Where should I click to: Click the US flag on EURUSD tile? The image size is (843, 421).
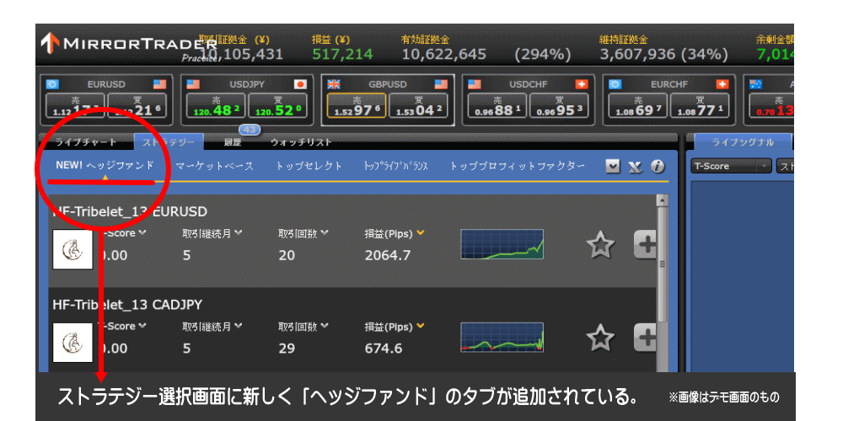tap(159, 84)
